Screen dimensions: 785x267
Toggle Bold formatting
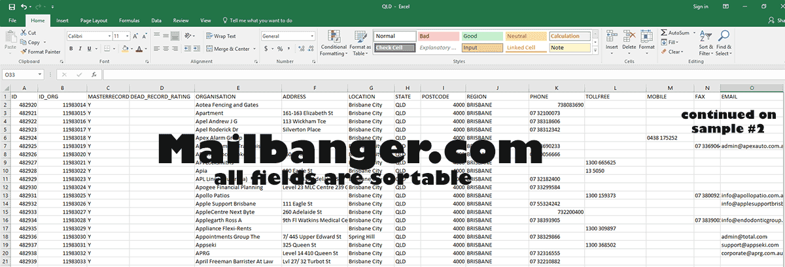coord(71,48)
